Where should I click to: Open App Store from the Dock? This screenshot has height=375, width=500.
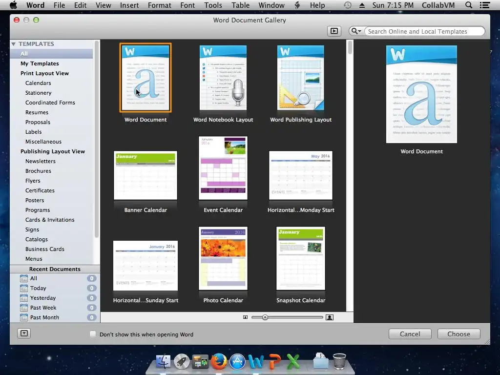pos(238,361)
